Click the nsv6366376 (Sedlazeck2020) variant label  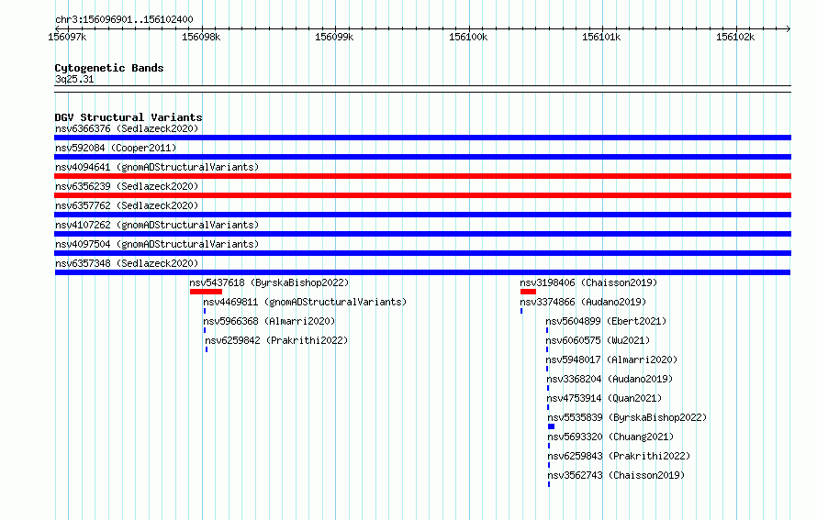coord(127,128)
